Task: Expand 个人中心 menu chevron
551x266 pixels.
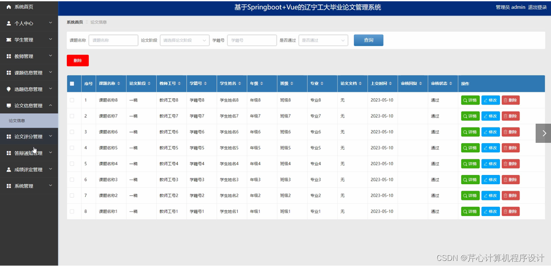Action: pos(51,23)
